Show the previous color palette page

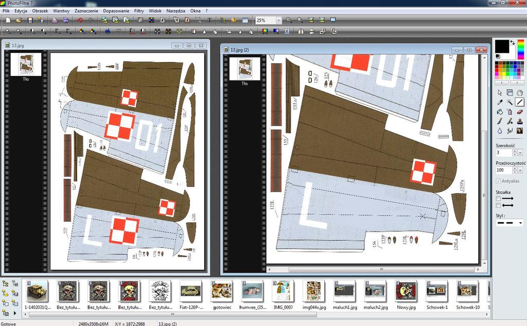[502, 83]
